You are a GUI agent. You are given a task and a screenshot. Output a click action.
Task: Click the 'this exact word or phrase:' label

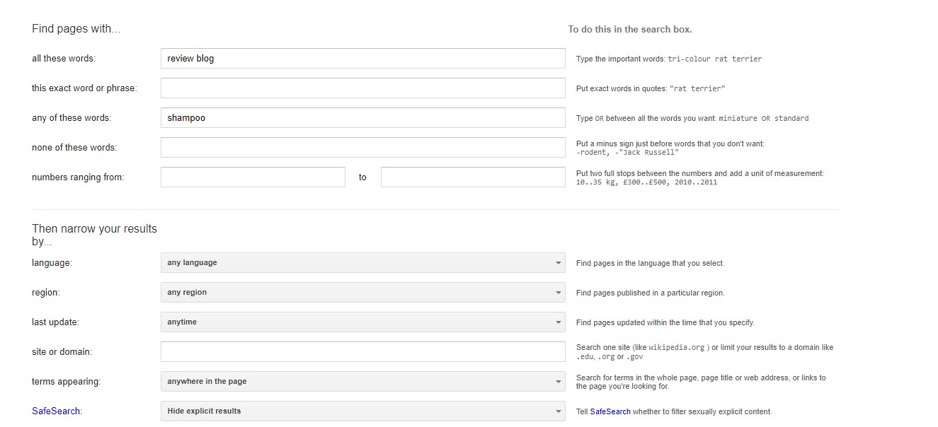pyautogui.click(x=84, y=88)
